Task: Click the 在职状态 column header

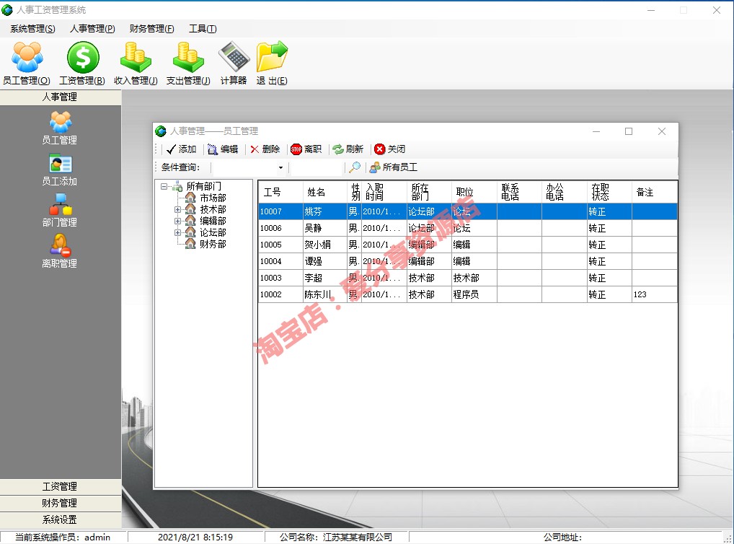Action: pos(609,192)
